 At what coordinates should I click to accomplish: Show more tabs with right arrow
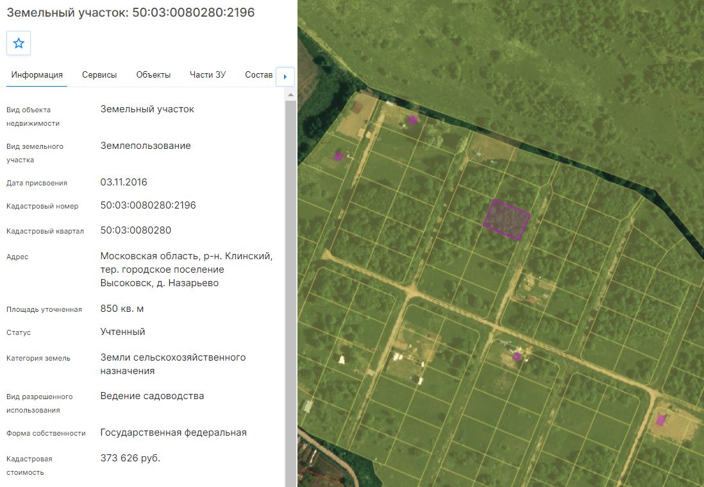[285, 76]
